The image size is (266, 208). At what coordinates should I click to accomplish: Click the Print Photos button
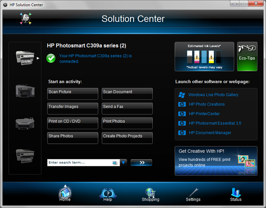(127, 123)
